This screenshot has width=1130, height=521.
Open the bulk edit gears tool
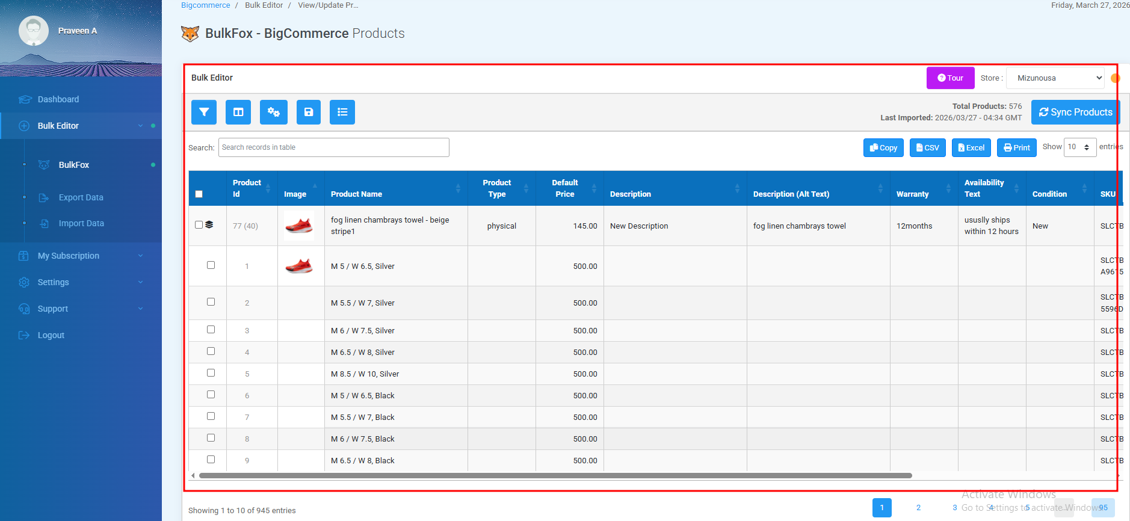click(x=274, y=112)
